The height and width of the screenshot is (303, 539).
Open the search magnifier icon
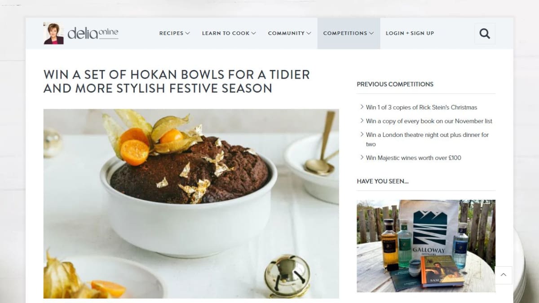pos(485,33)
